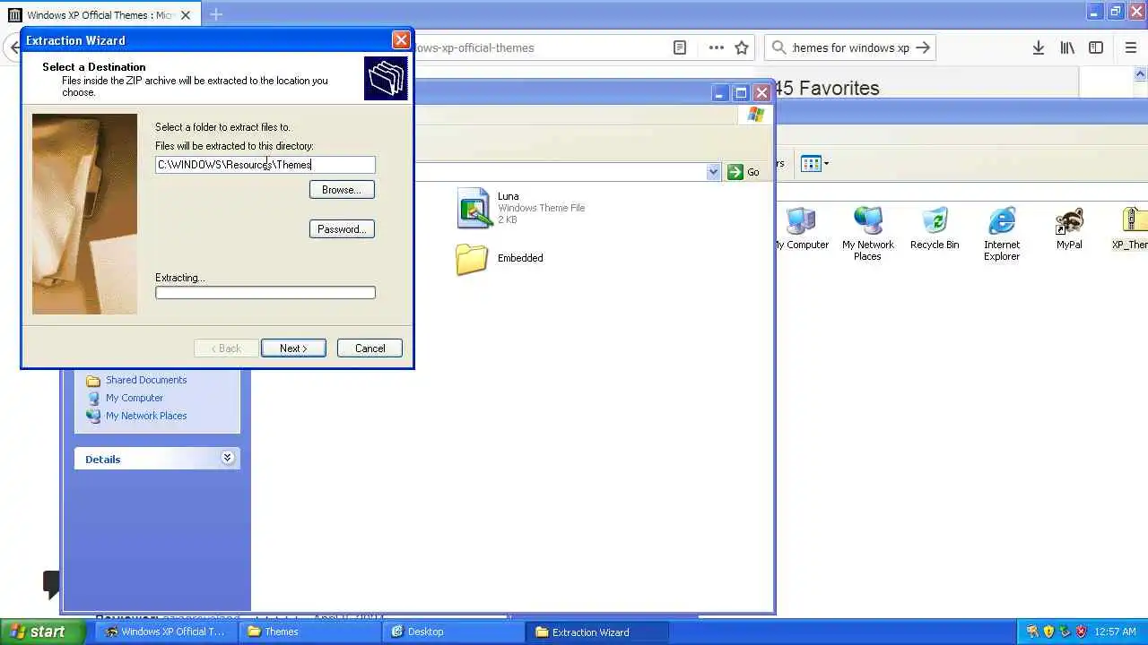Image resolution: width=1148 pixels, height=645 pixels.
Task: Open the browser hamburger menu
Action: (1130, 47)
